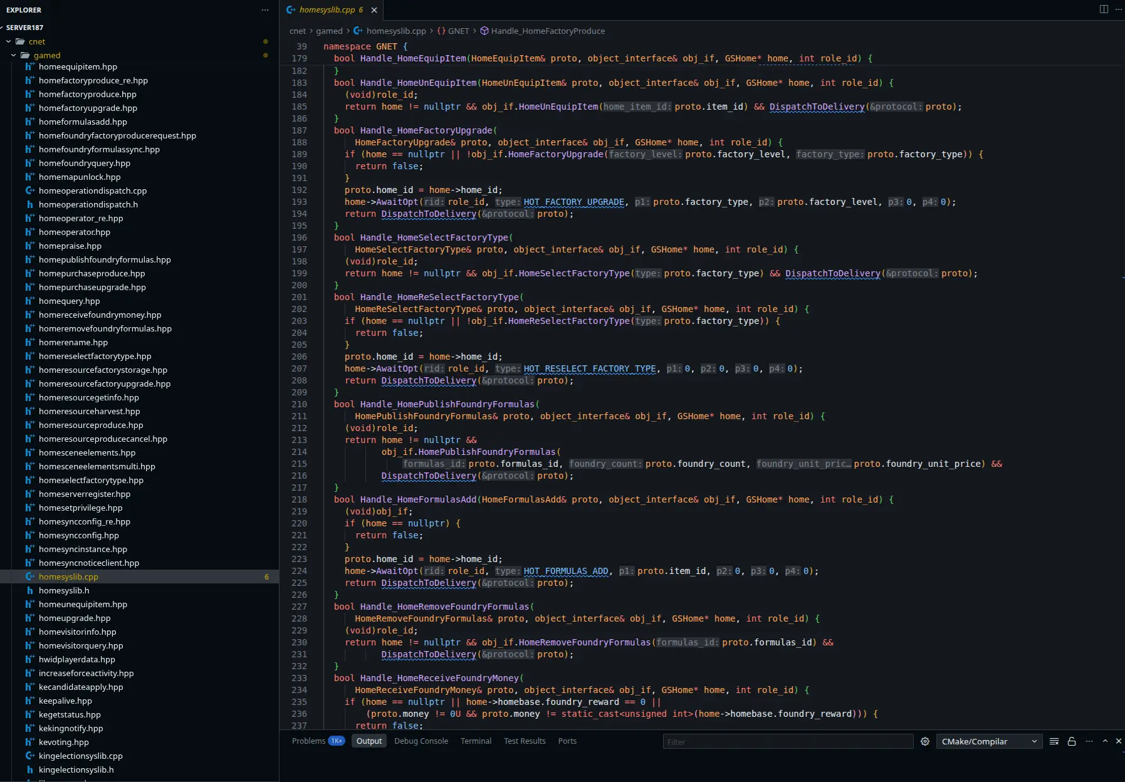The image size is (1125, 782).
Task: Open output filter settings gear
Action: pyautogui.click(x=925, y=741)
